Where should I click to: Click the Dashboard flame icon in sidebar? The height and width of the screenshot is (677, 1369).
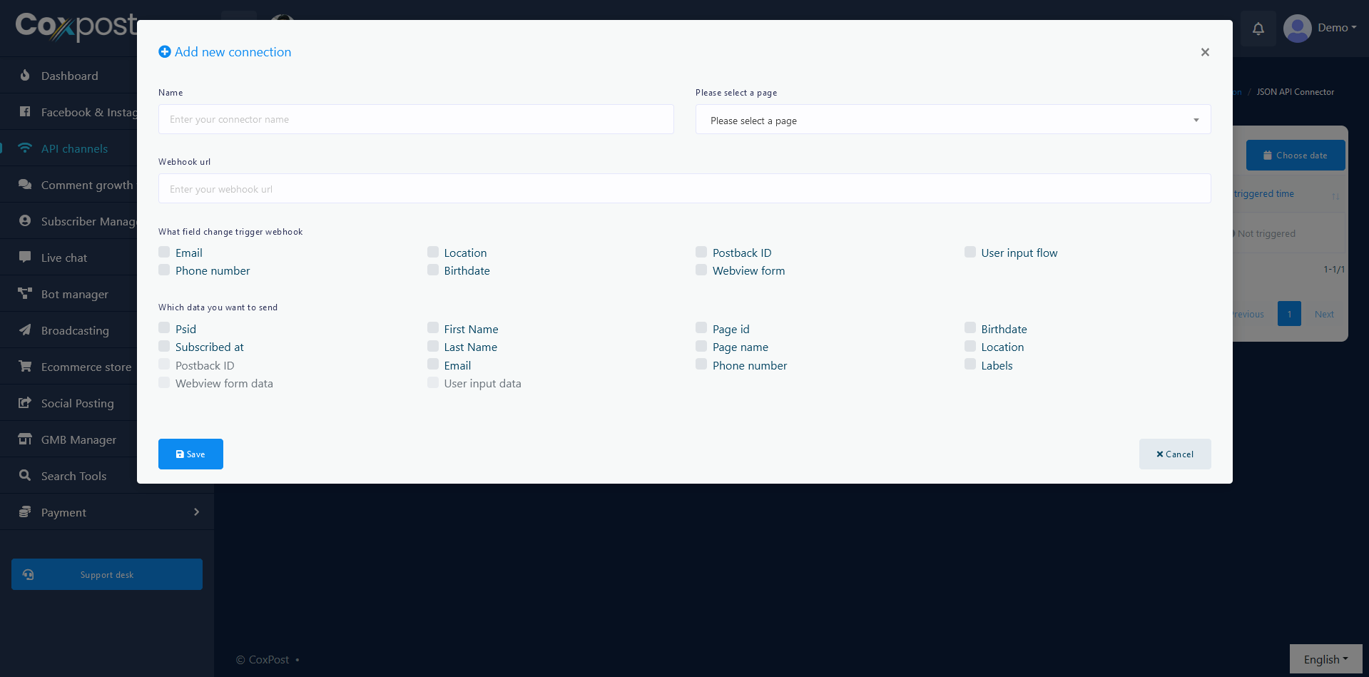tap(25, 76)
